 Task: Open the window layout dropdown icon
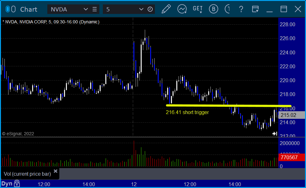[255, 9]
